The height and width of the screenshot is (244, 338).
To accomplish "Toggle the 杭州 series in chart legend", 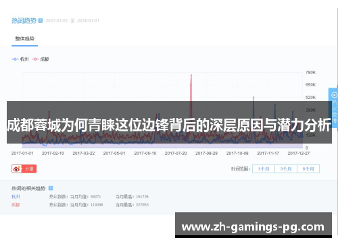I will 20,59.
